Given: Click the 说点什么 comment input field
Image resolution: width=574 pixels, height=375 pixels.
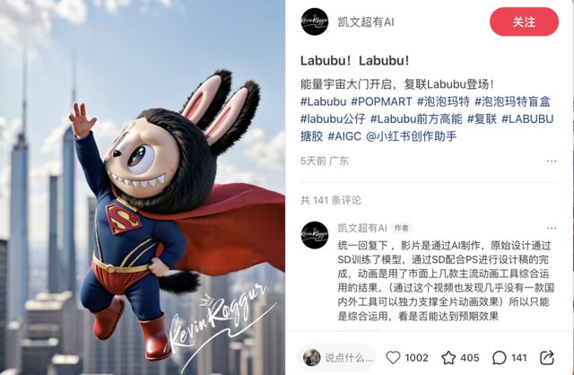Looking at the screenshot, I should pyautogui.click(x=338, y=357).
